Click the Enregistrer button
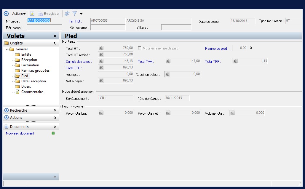The image size is (305, 189). pos(49,14)
